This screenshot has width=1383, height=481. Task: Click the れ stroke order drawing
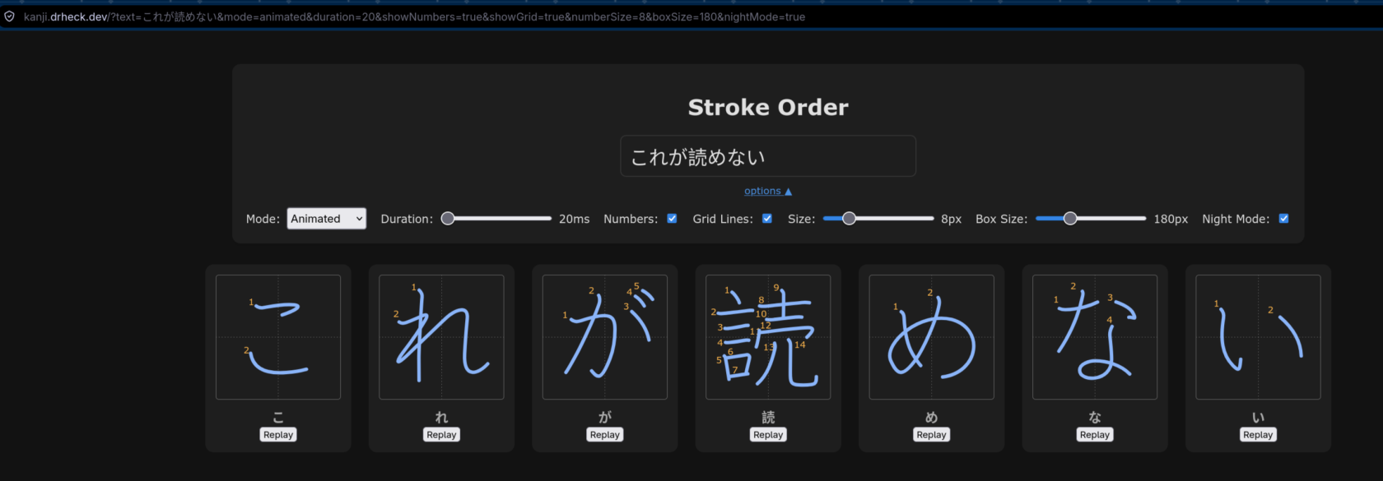click(x=441, y=337)
